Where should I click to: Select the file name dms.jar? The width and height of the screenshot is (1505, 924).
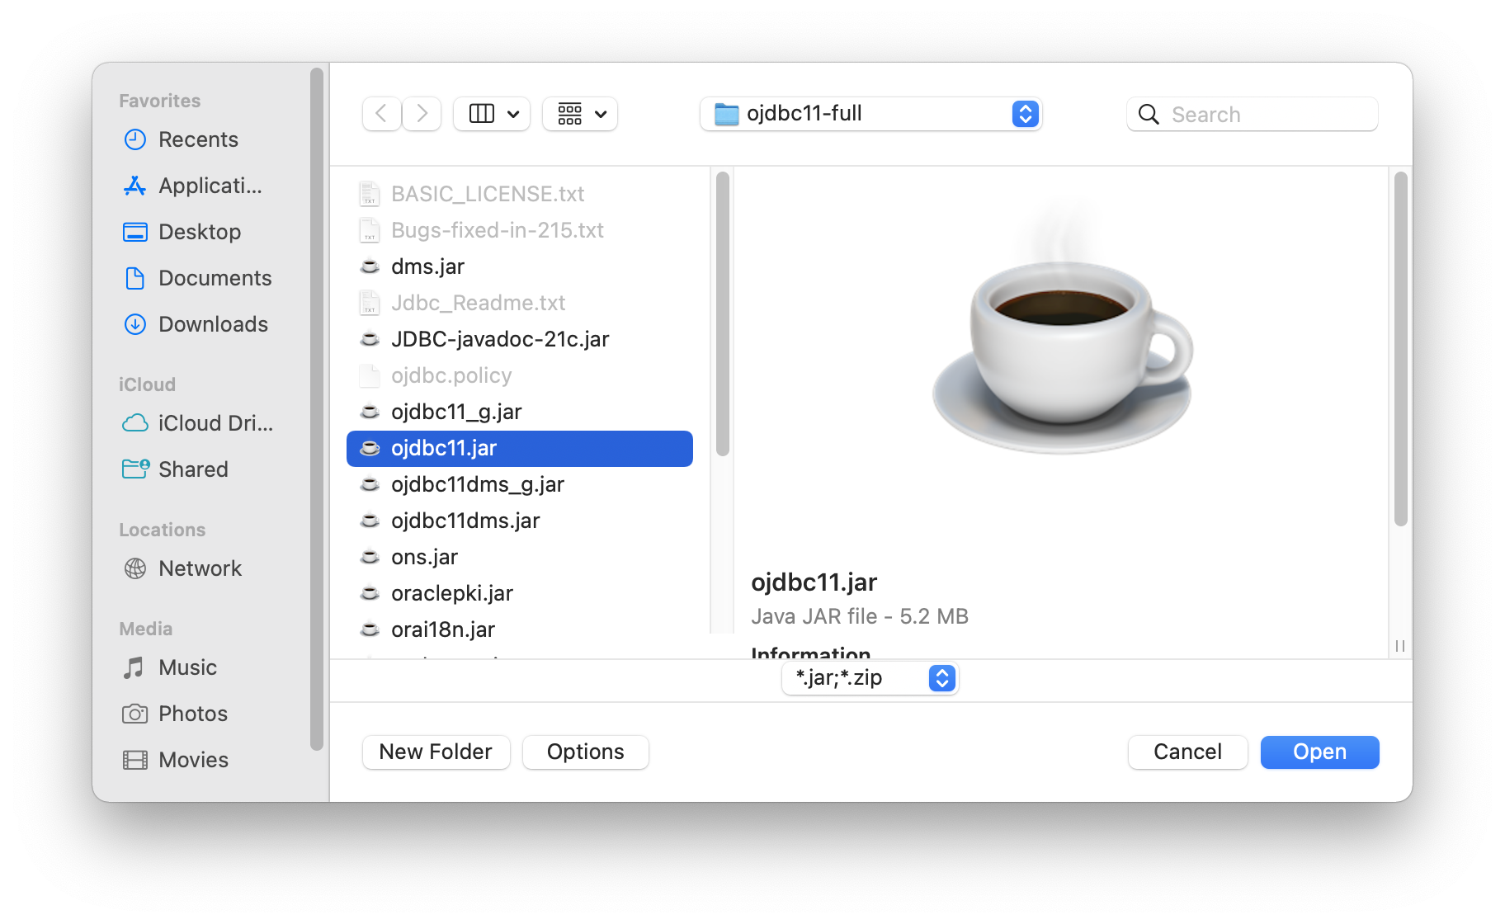[x=427, y=266]
